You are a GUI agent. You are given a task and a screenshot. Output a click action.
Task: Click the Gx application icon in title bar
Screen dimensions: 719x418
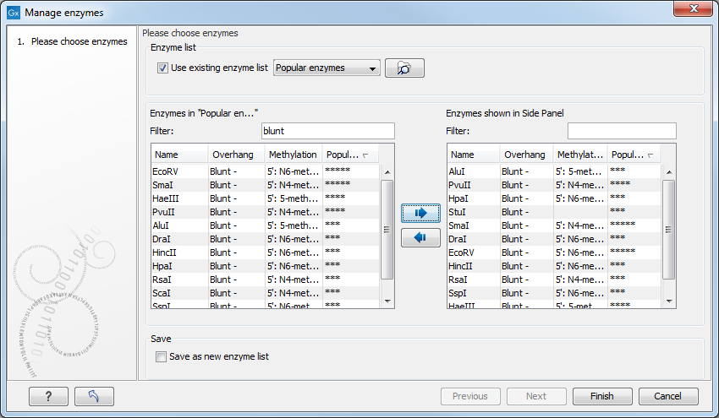(13, 13)
